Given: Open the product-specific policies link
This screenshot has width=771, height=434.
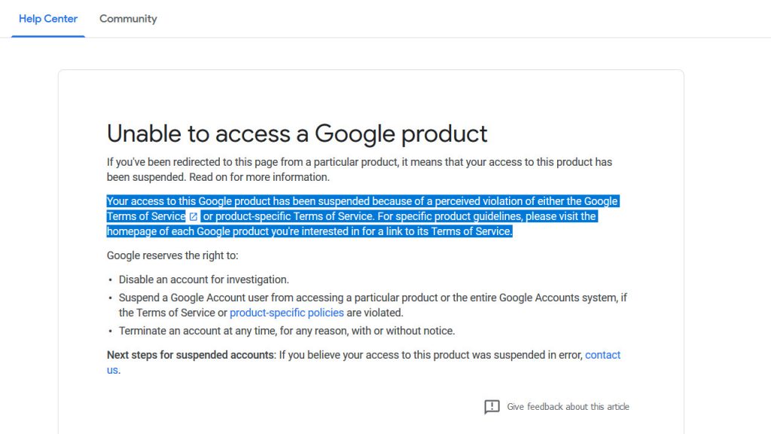Looking at the screenshot, I should click(x=287, y=313).
